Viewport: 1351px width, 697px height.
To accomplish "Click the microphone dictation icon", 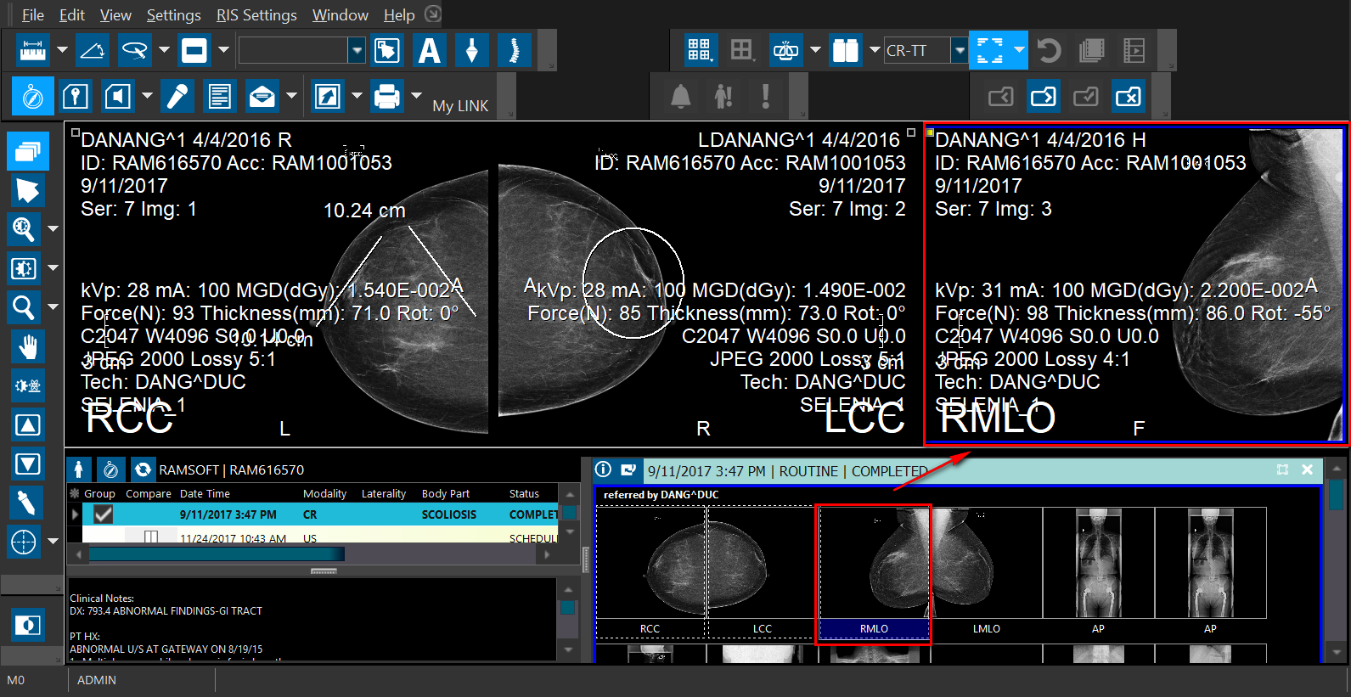I will coord(177,96).
